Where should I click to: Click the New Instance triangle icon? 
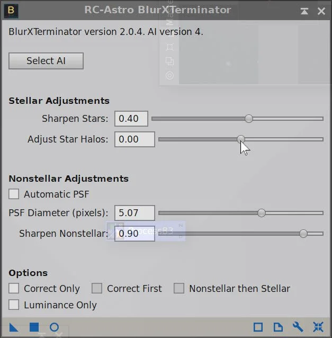tap(14, 327)
